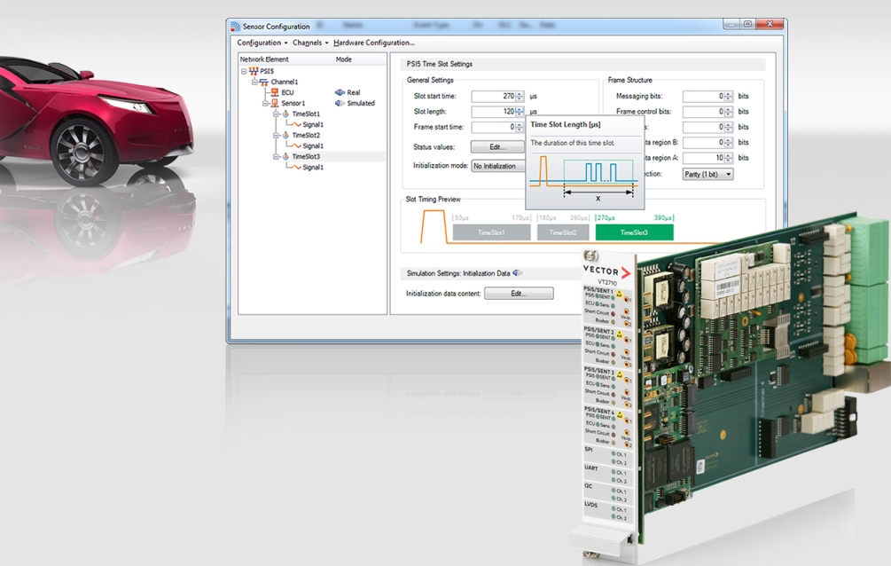Collapse the Sensor1 tree branch
891x566 pixels.
(265, 103)
